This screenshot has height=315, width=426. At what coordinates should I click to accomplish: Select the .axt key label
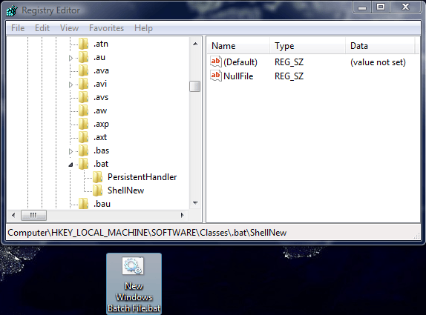(100, 137)
